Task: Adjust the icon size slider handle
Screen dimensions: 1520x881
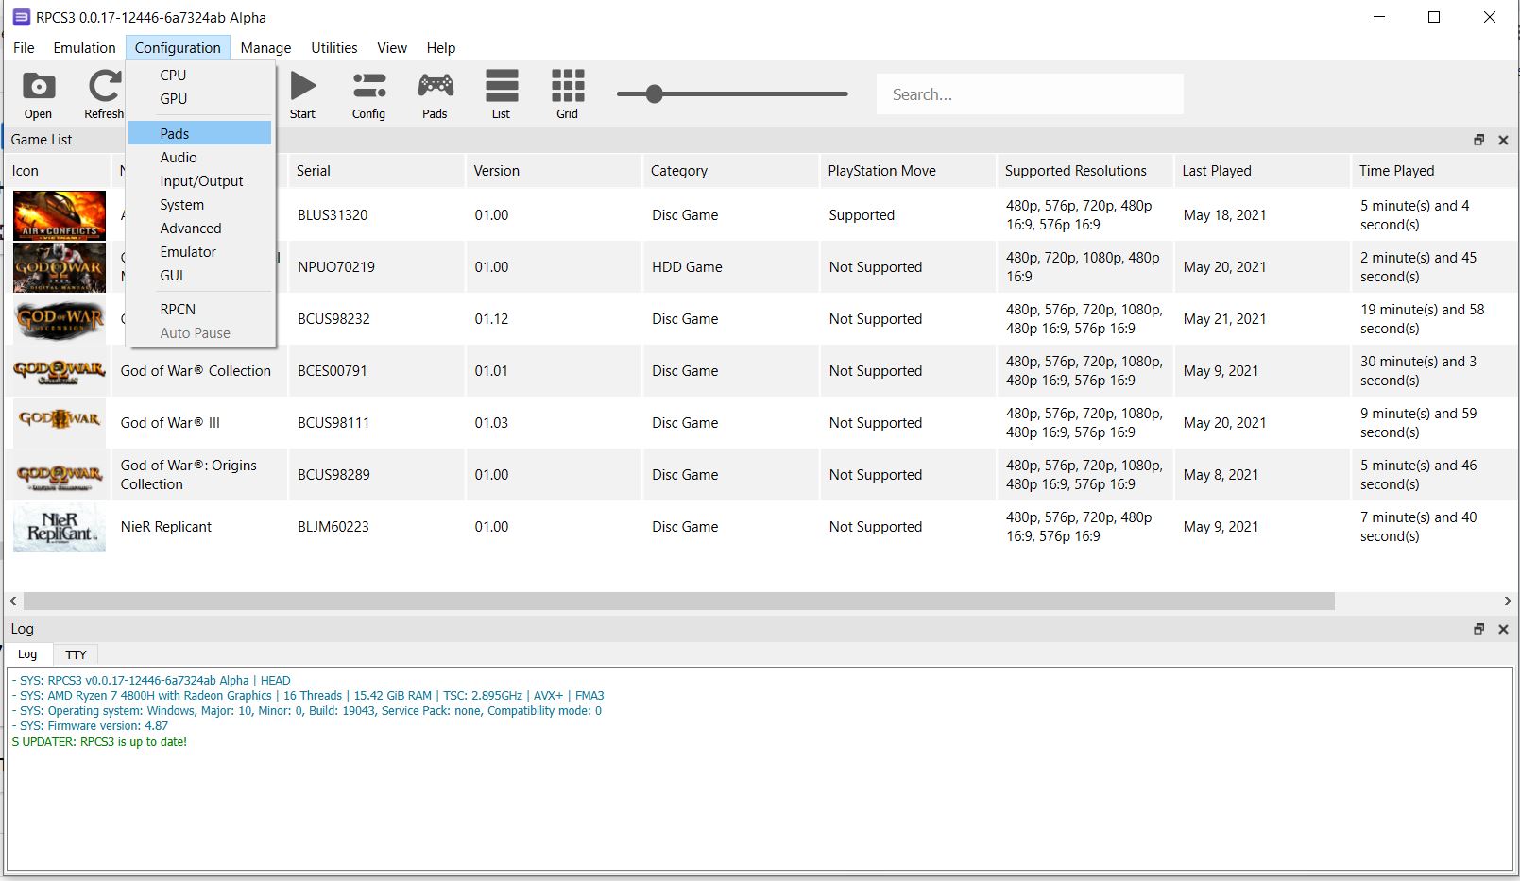Action: click(654, 93)
